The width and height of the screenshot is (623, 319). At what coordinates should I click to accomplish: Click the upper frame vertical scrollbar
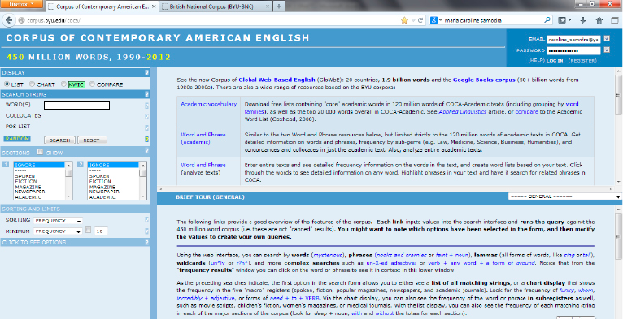pos(618,127)
